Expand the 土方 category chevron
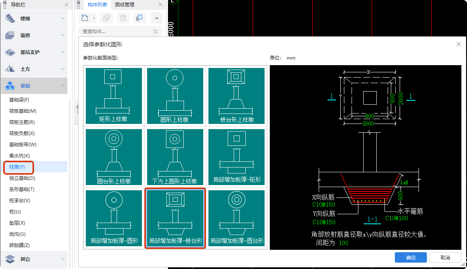This screenshot has width=467, height=269. coord(63,69)
